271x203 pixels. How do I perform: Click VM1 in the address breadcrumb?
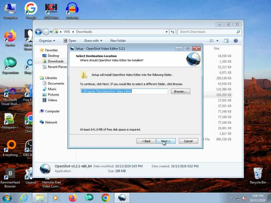pyautogui.click(x=67, y=32)
